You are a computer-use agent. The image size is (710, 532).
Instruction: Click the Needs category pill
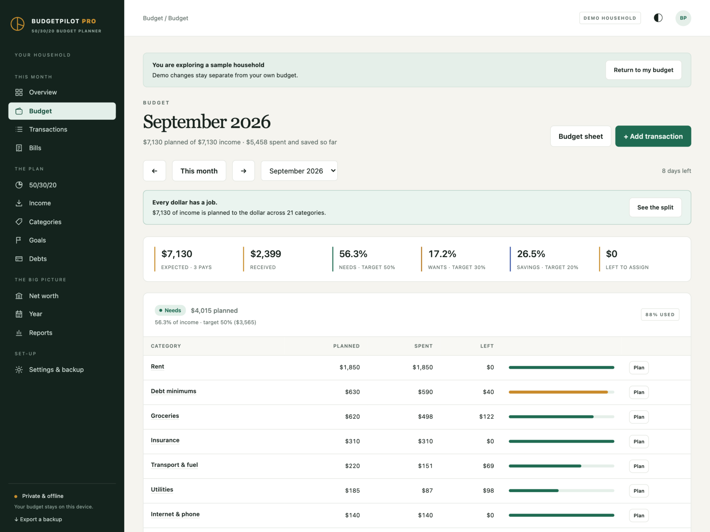coord(170,310)
